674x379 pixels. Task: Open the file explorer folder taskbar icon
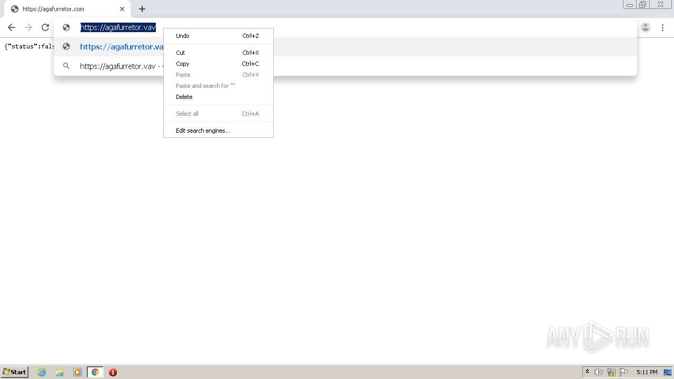click(x=60, y=372)
